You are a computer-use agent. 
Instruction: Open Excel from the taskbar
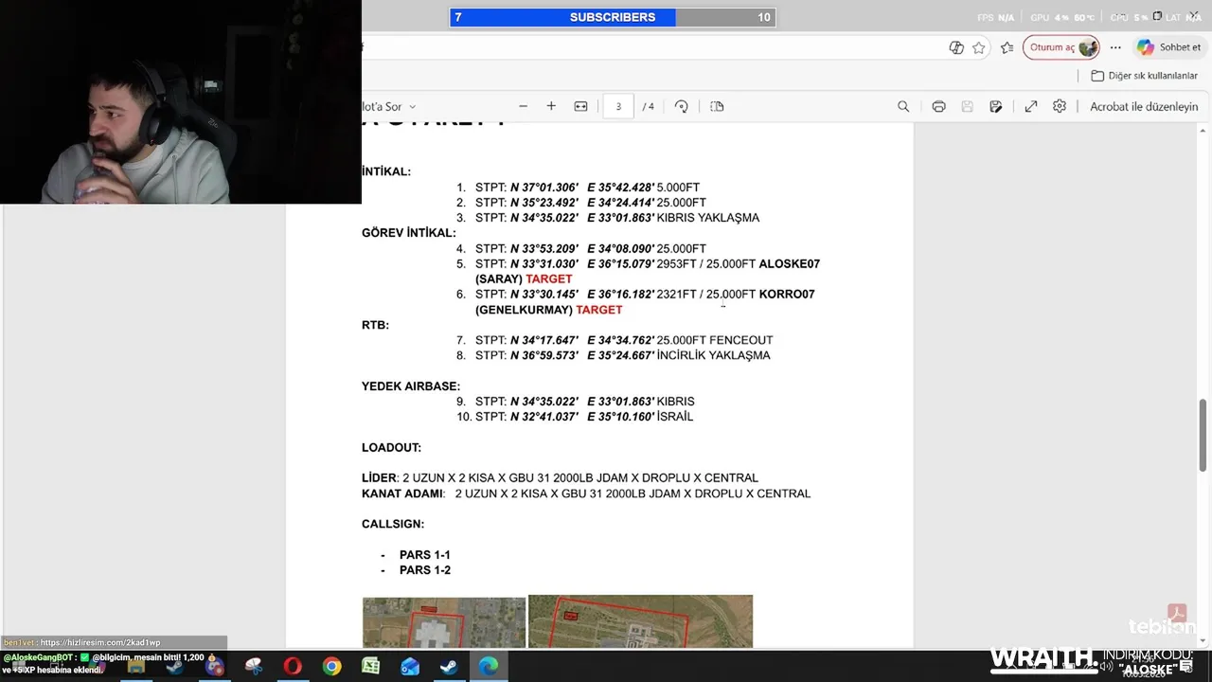tap(370, 667)
